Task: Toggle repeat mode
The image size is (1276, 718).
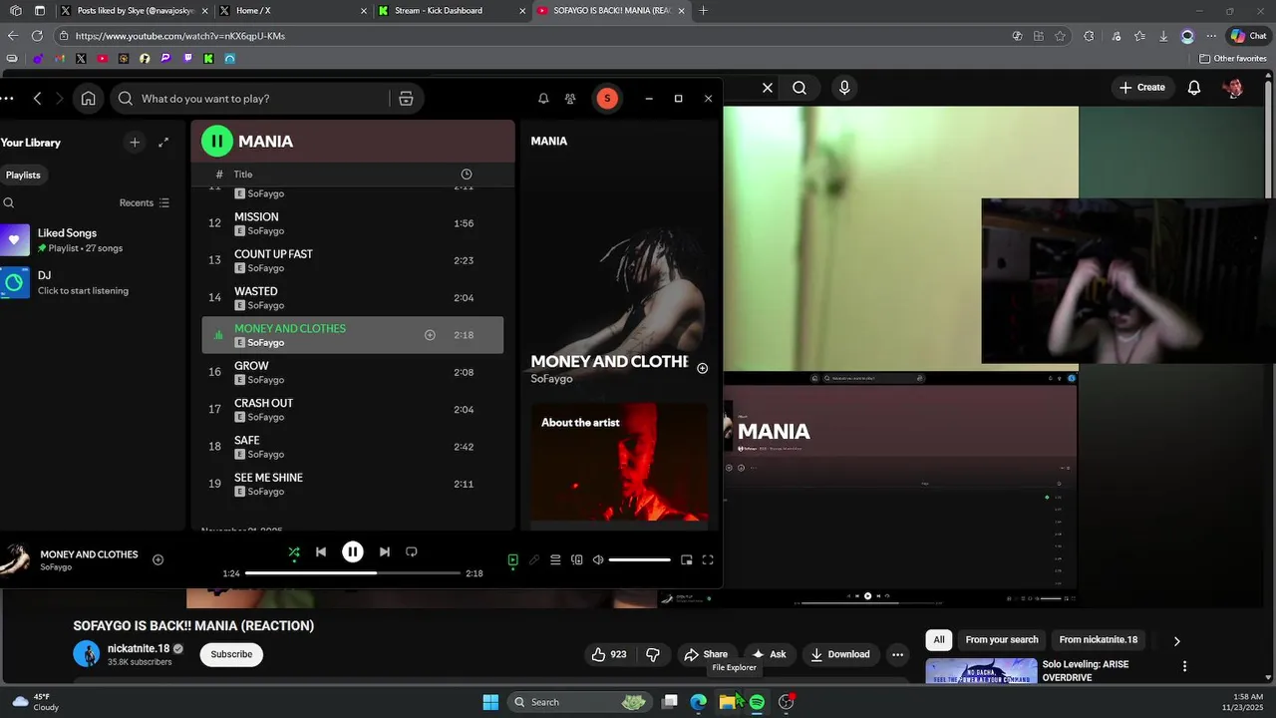Action: point(412,551)
